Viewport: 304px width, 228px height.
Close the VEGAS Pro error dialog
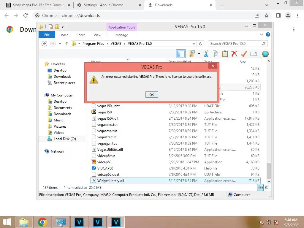[213, 66]
